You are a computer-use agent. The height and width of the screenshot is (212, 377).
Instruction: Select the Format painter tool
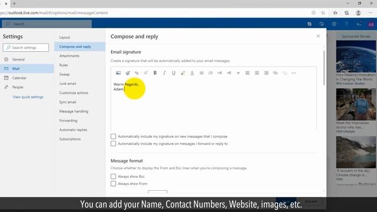click(x=127, y=73)
